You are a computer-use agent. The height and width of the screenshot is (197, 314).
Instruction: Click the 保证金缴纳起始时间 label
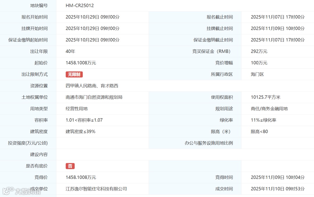coord(28,40)
